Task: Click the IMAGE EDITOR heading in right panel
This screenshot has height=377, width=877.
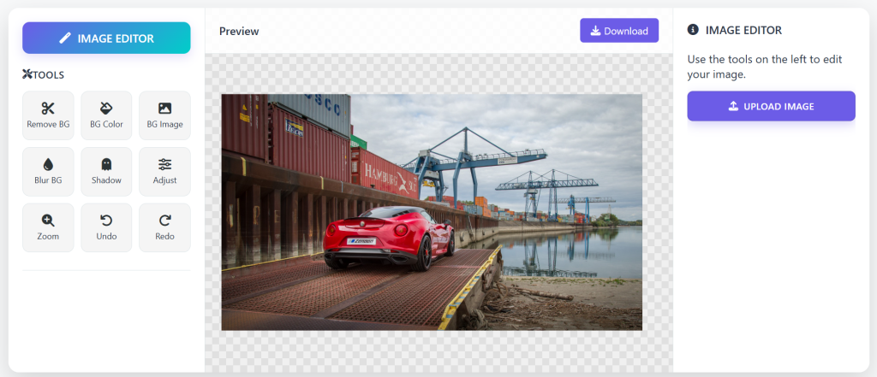Action: click(x=743, y=31)
